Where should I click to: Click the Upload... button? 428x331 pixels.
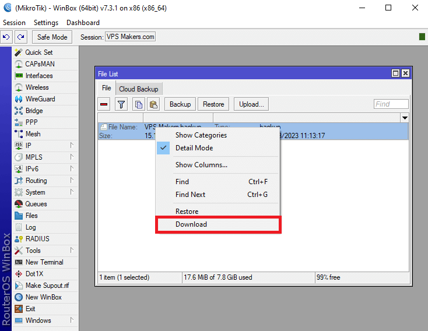[251, 104]
